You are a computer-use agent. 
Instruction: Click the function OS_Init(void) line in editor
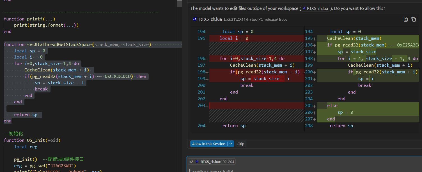[32, 140]
